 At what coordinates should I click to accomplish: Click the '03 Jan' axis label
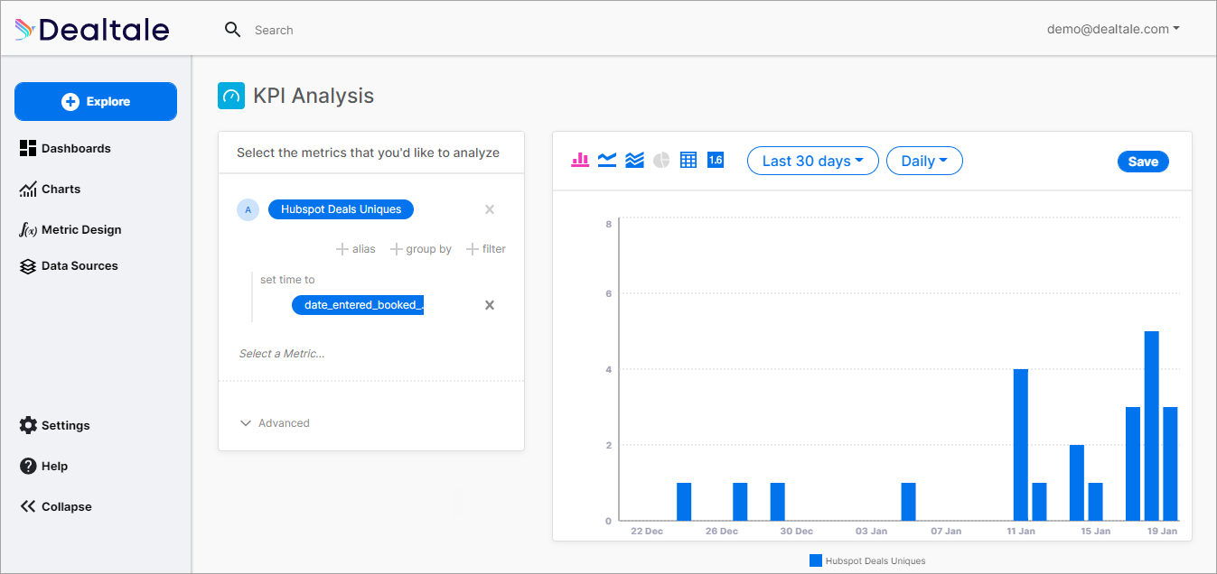(x=872, y=532)
